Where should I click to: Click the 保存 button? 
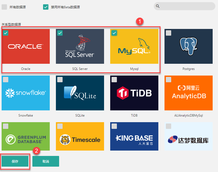(15, 162)
